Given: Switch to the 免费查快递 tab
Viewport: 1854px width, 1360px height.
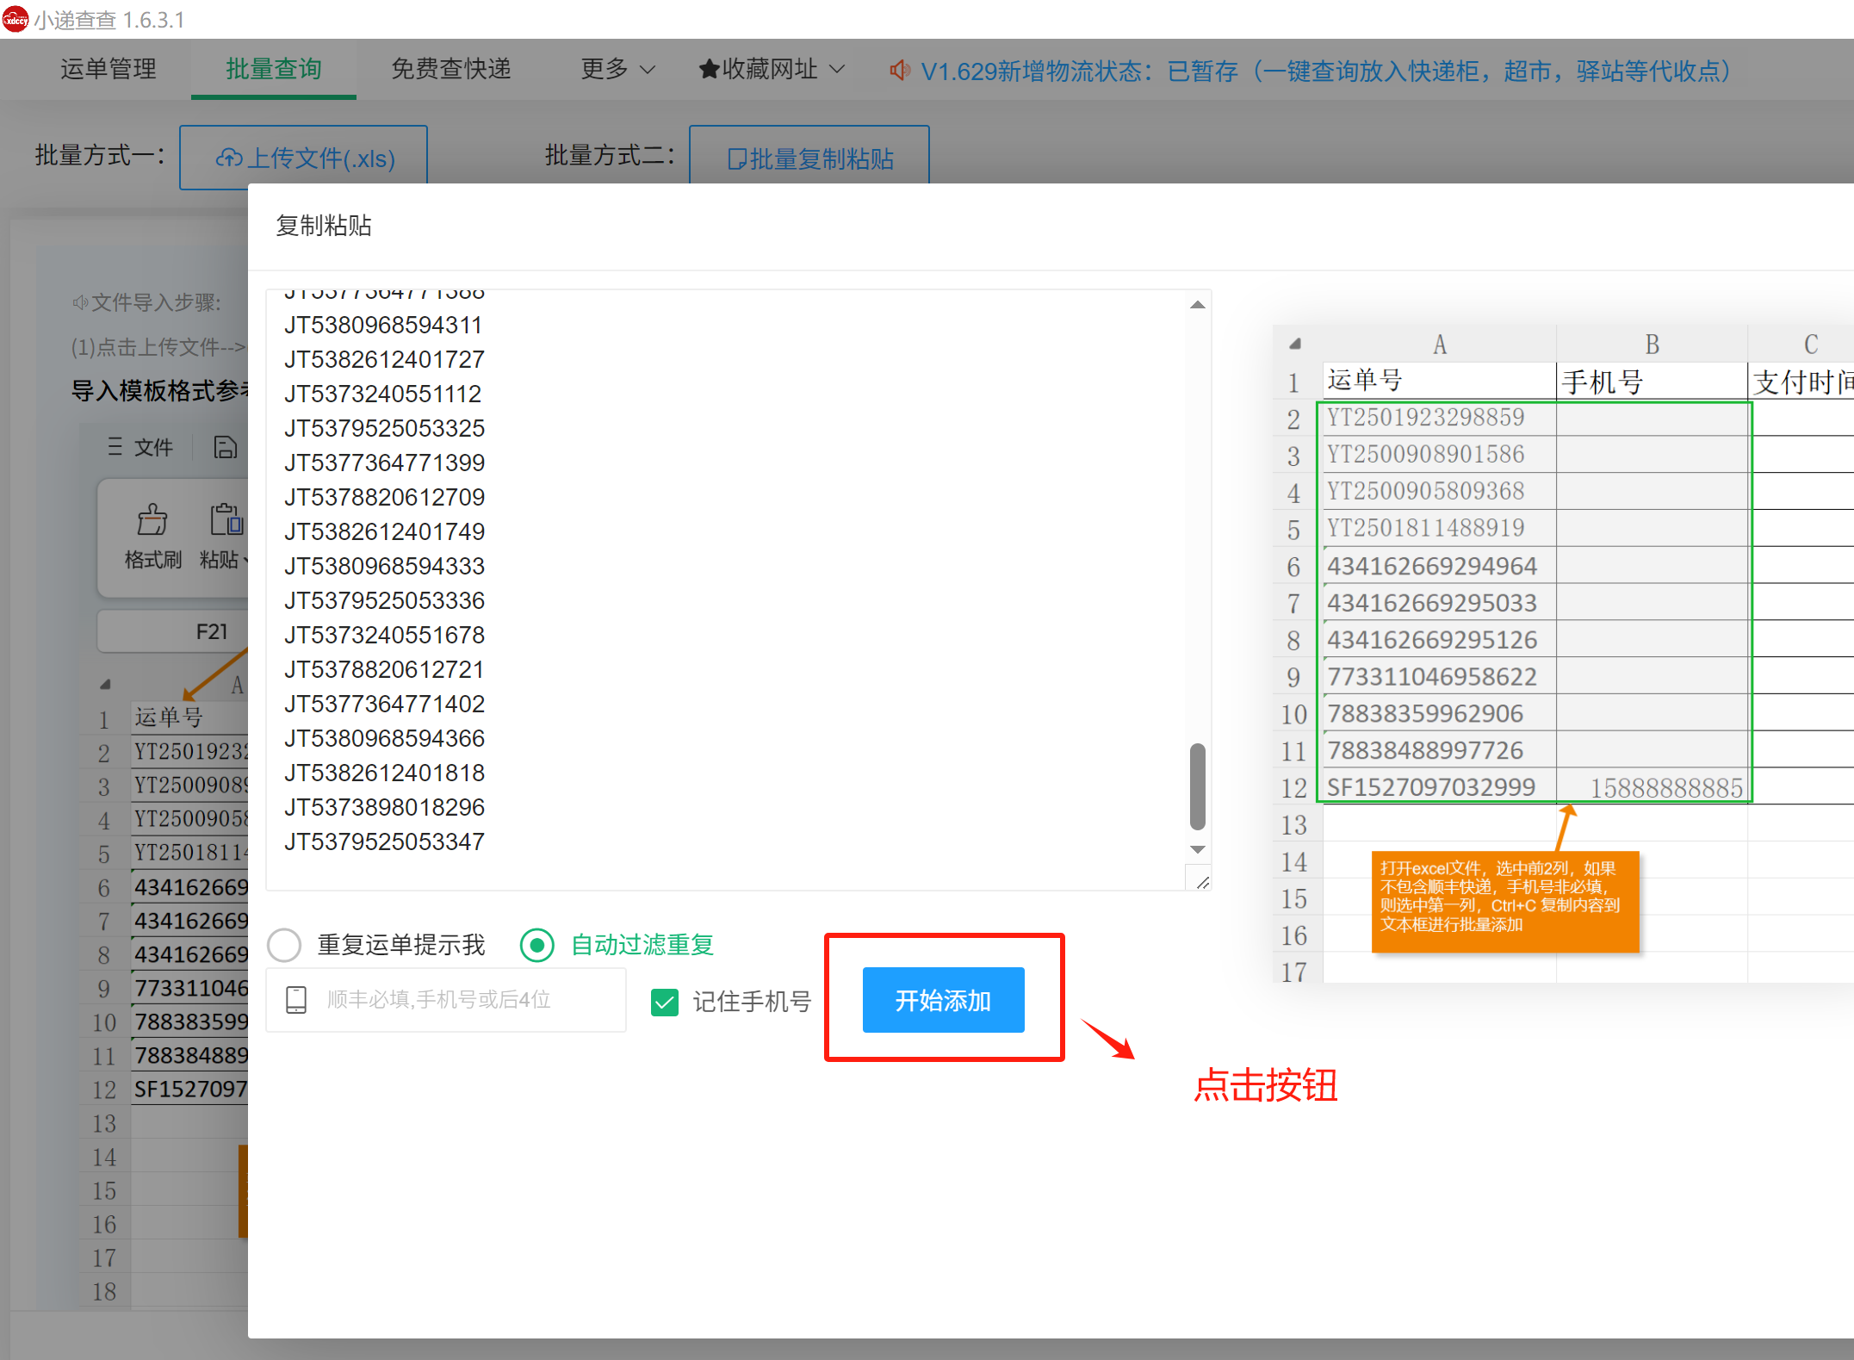Looking at the screenshot, I should tap(450, 69).
